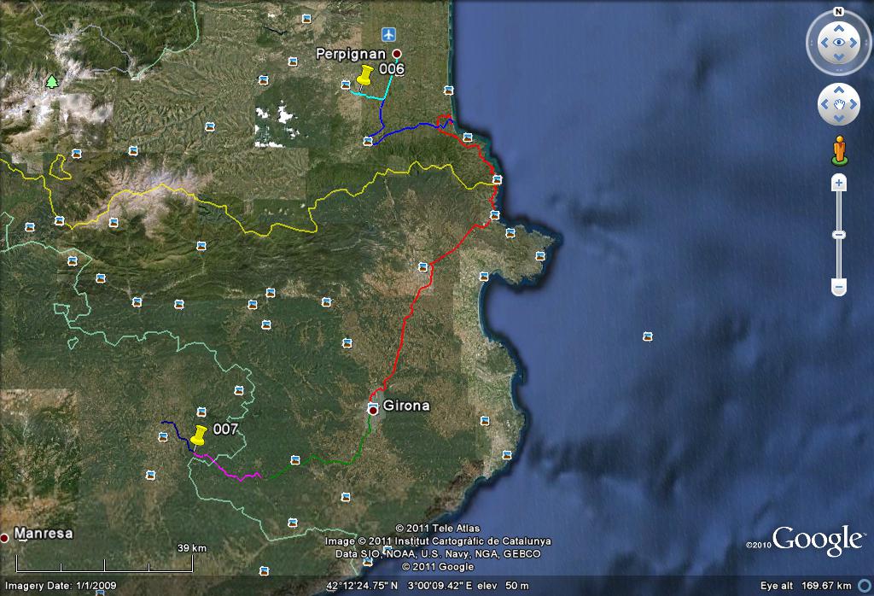Click the 006 placemark label
The height and width of the screenshot is (596, 874).
(x=392, y=68)
